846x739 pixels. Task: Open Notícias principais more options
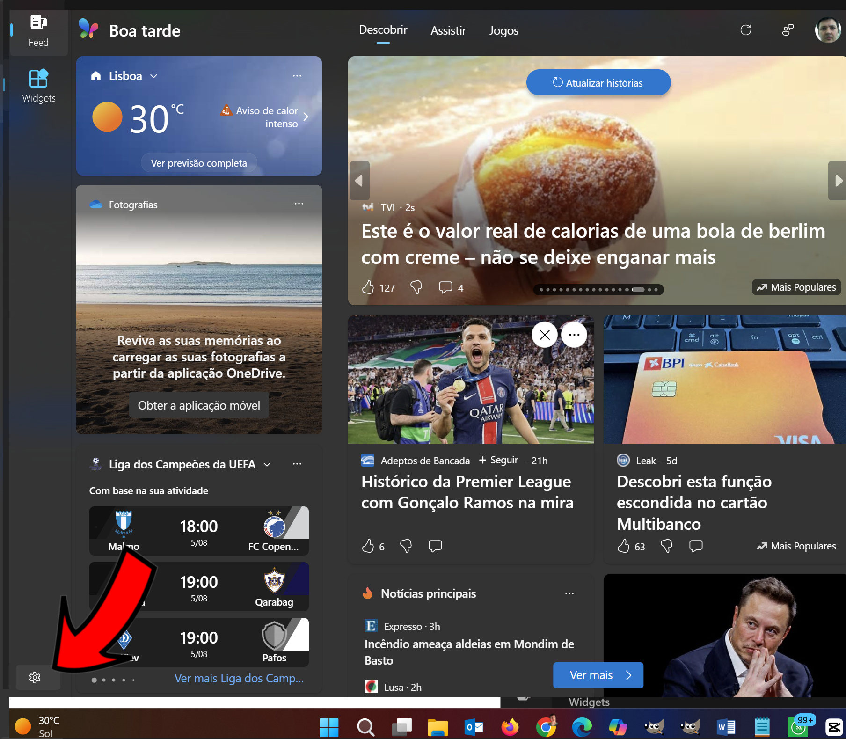569,593
